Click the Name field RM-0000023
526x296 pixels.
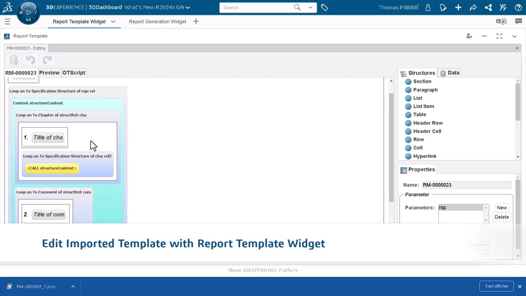467,185
